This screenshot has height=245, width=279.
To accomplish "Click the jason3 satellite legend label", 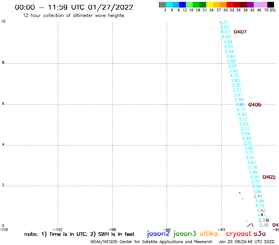I will (x=185, y=234).
